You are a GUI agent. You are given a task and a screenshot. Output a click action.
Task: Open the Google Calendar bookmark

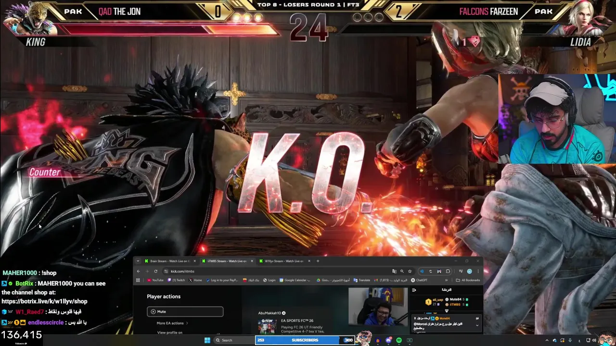click(x=295, y=280)
